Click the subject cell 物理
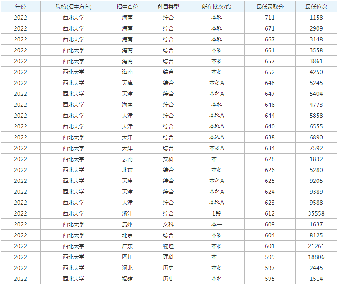This screenshot has width=338, height=285. pos(168,246)
